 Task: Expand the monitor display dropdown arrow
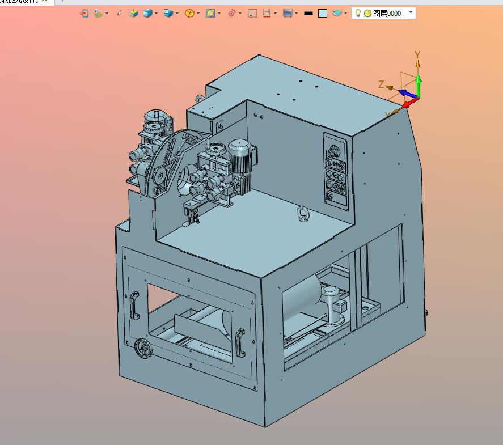click(296, 14)
